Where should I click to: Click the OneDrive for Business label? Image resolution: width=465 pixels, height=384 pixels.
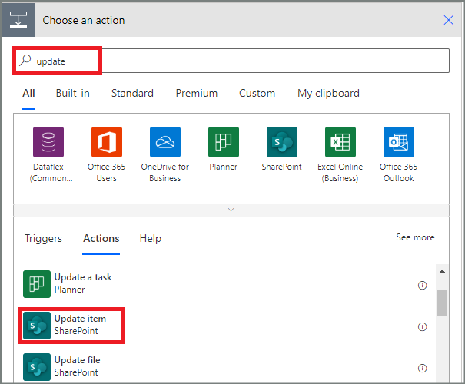click(165, 173)
